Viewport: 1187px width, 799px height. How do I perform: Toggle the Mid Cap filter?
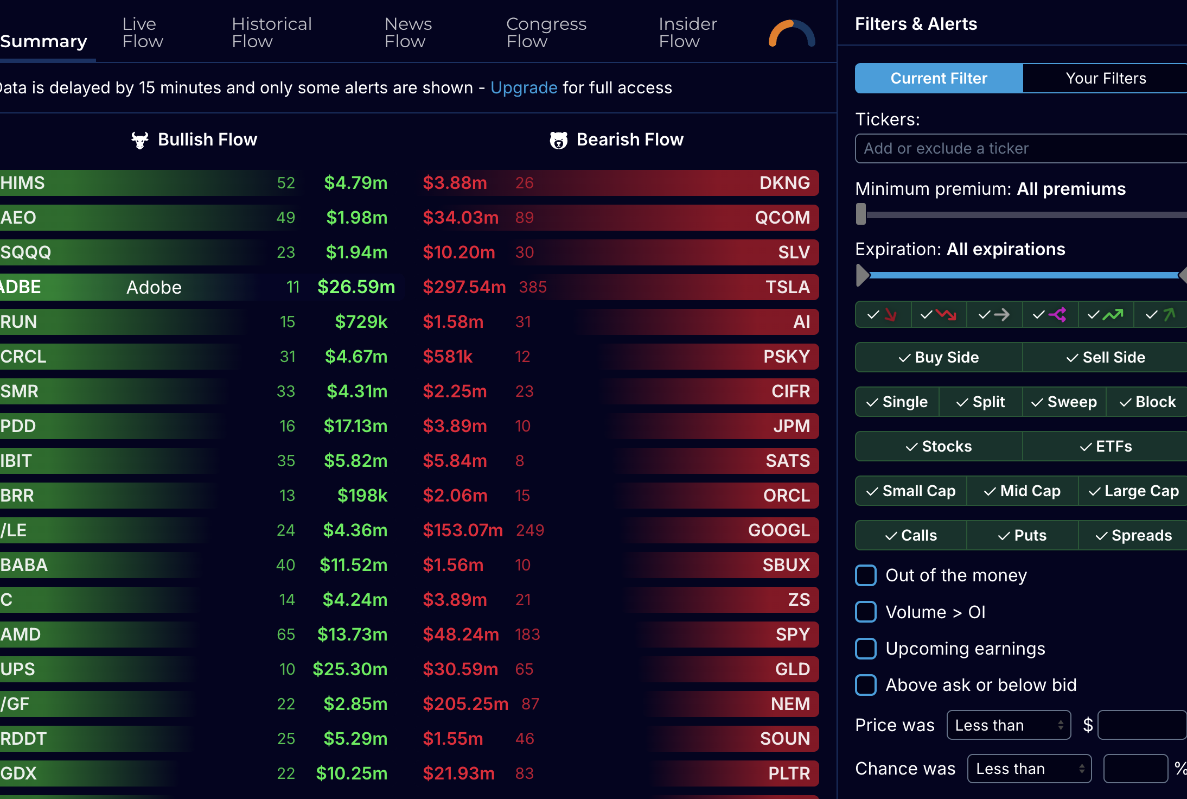coord(1023,491)
